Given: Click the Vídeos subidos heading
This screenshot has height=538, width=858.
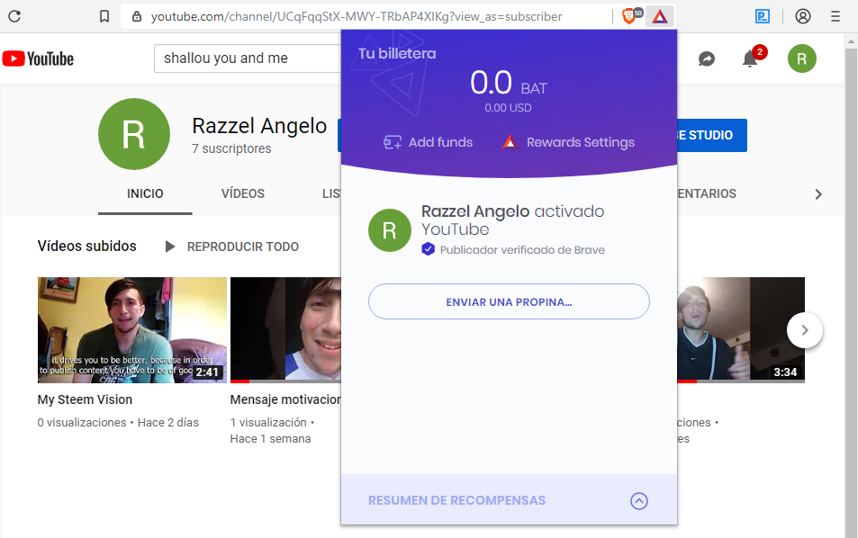Looking at the screenshot, I should point(87,246).
